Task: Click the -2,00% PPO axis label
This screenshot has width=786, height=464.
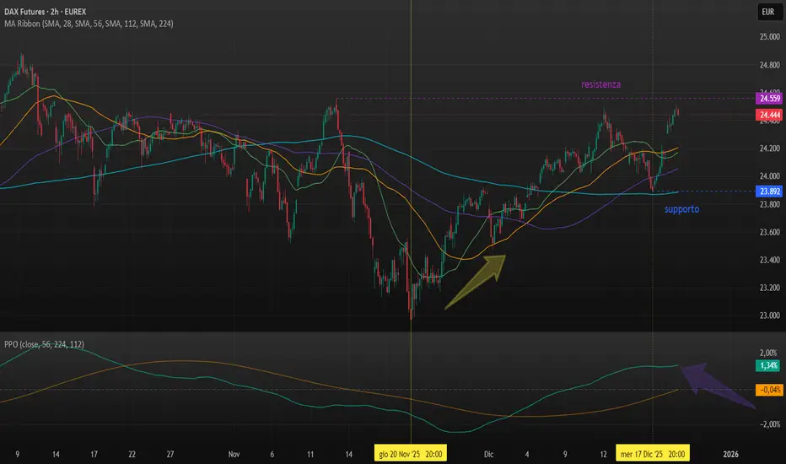Action: click(769, 424)
